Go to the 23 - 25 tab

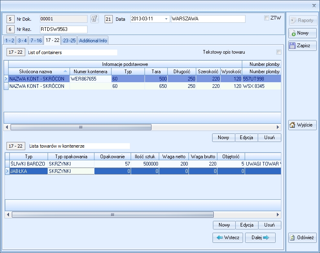(69, 41)
